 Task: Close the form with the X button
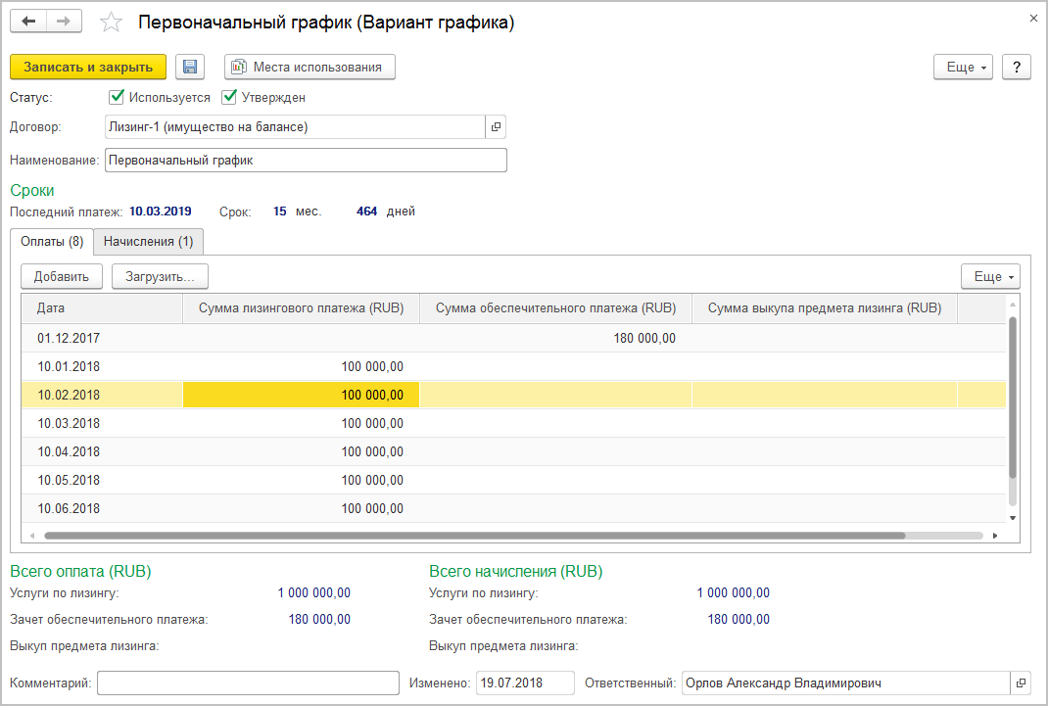[x=1033, y=18]
